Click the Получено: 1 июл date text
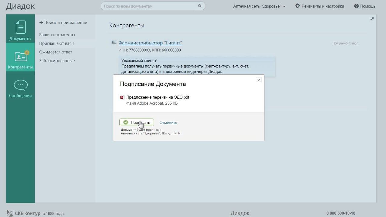This screenshot has width=386, height=217. click(345, 43)
